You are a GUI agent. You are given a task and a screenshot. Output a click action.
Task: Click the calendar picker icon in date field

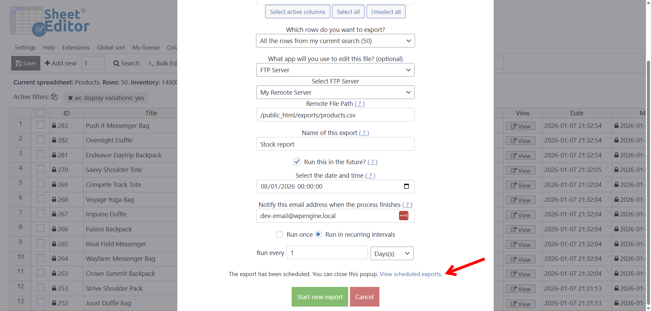click(407, 186)
